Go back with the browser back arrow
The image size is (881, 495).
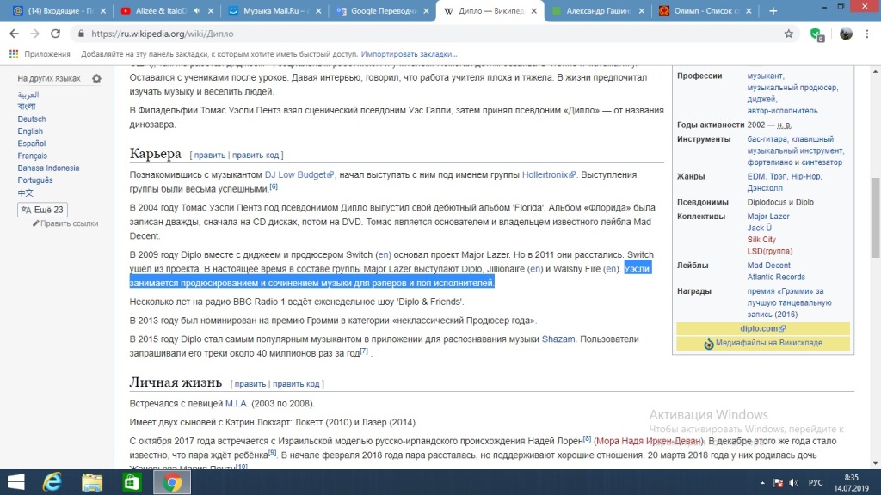[x=14, y=34]
